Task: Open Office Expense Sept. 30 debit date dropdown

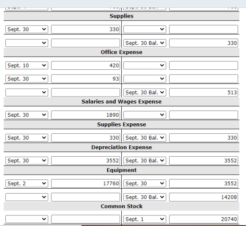Action: (x=27, y=79)
